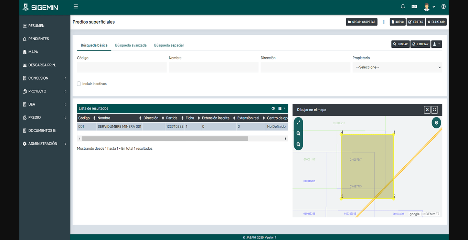The height and width of the screenshot is (240, 468).
Task: Open Resumen in the sidebar
Action: [36, 26]
